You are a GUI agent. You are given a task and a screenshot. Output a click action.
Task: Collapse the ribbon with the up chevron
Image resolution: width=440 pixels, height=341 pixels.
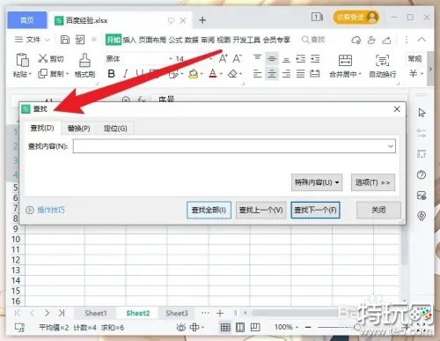pyautogui.click(x=422, y=40)
